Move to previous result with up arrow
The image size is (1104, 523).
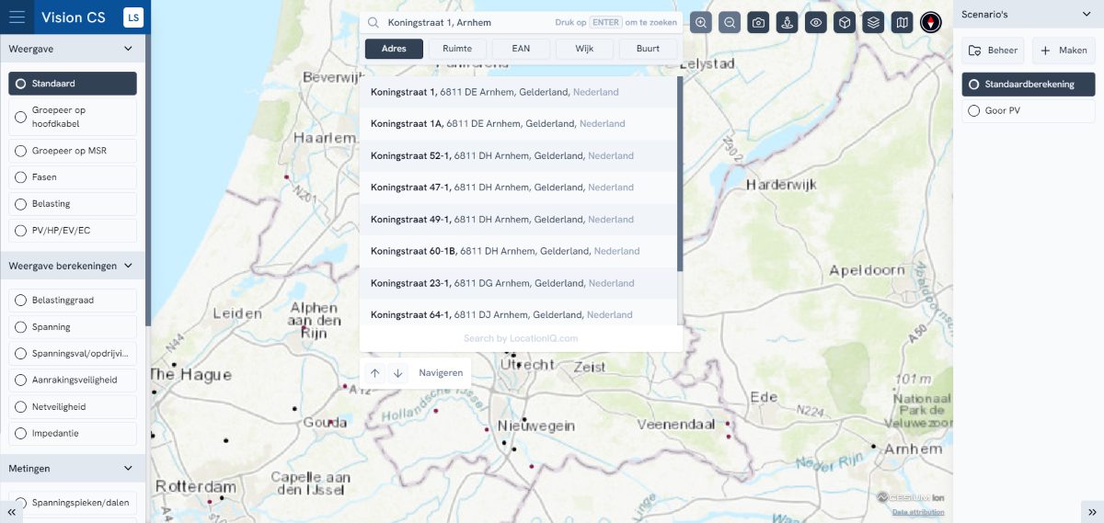374,373
